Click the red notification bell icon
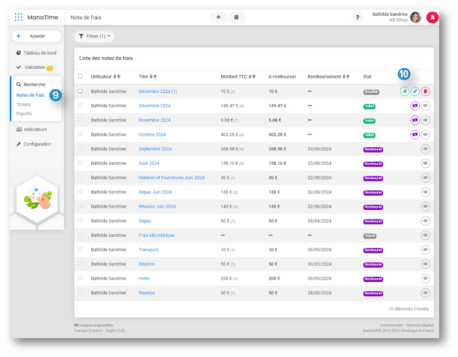The image size is (458, 357). 432,18
